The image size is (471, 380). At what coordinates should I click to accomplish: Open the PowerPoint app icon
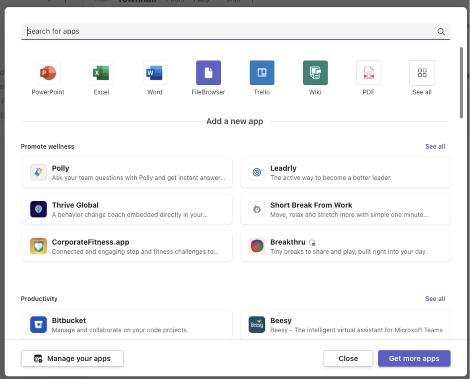point(48,73)
